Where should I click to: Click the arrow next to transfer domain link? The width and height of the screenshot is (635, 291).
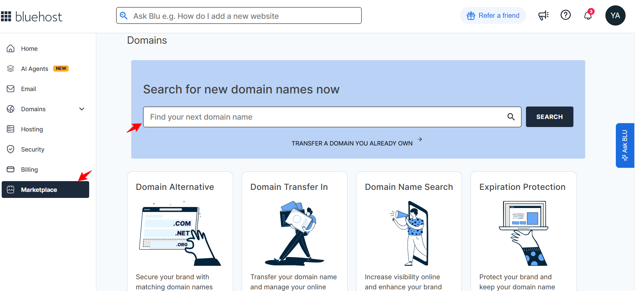420,139
